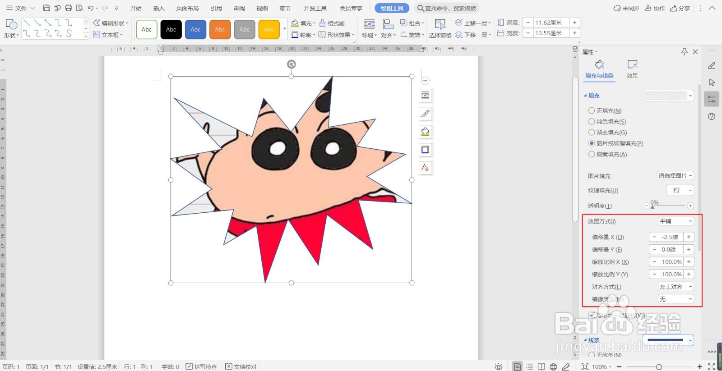Click the fullscreen icon in the status bar
The height and width of the screenshot is (371, 722).
tap(712, 366)
